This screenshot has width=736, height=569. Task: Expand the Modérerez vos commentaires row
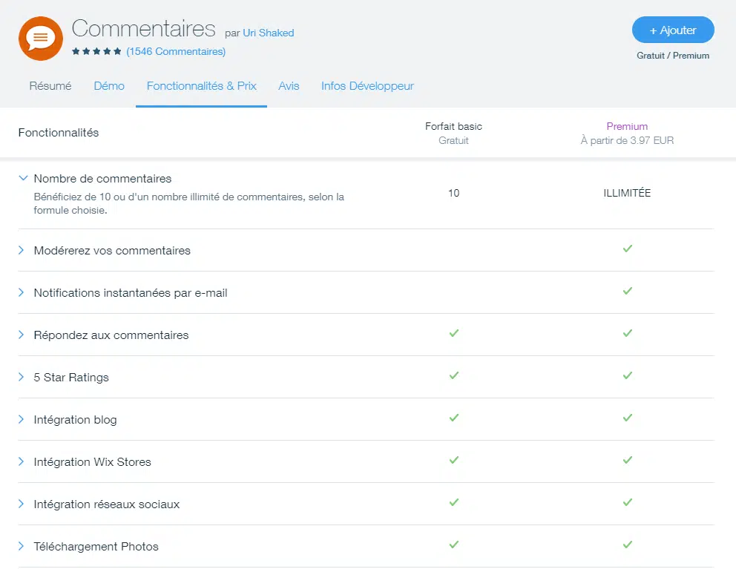22,251
